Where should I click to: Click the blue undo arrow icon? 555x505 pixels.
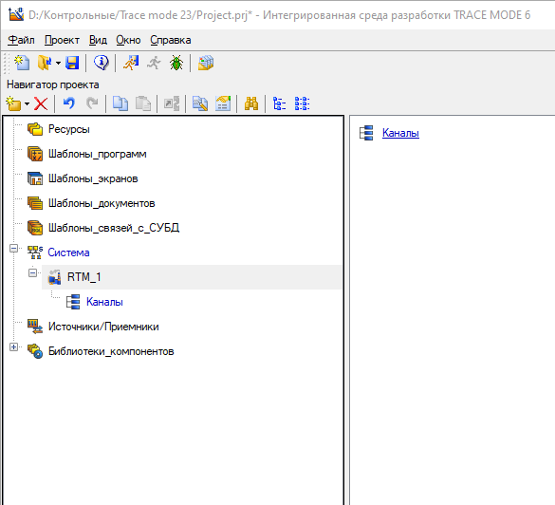pyautogui.click(x=69, y=103)
